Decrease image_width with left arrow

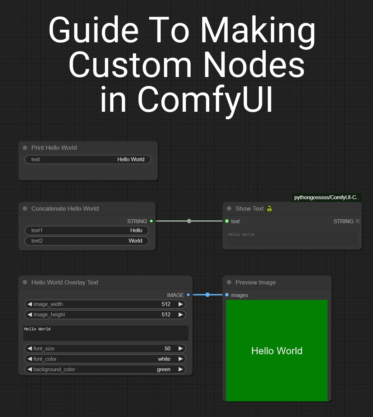(29, 304)
